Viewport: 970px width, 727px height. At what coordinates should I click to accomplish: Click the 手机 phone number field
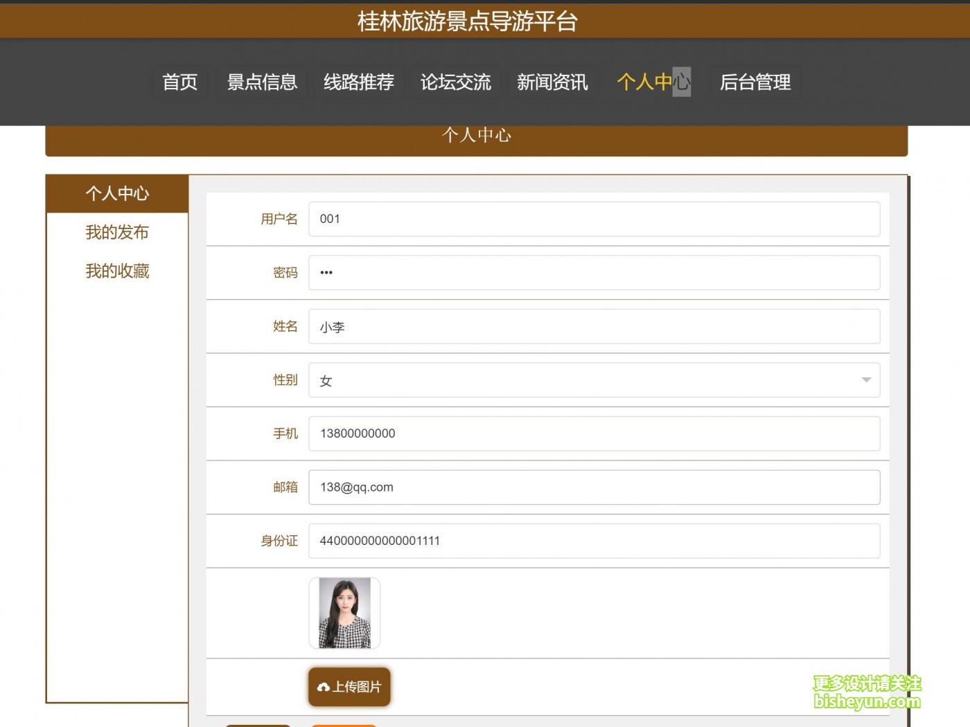[595, 433]
